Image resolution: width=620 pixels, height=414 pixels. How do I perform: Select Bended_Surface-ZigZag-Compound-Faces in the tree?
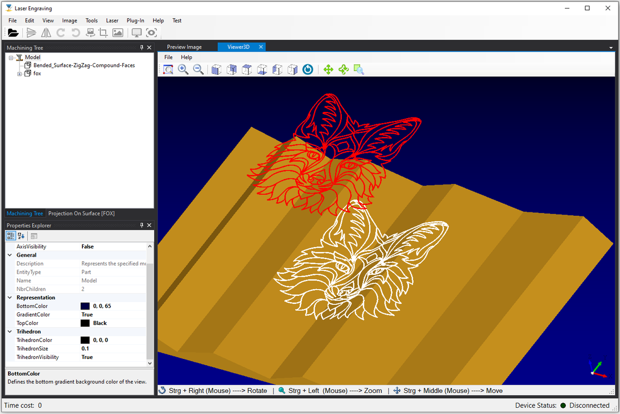point(84,65)
